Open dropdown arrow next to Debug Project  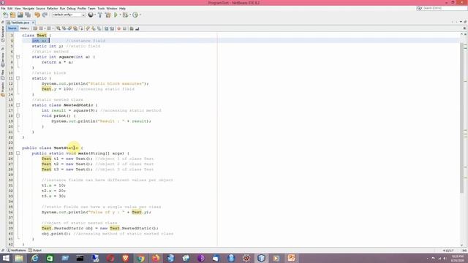pyautogui.click(x=130, y=15)
